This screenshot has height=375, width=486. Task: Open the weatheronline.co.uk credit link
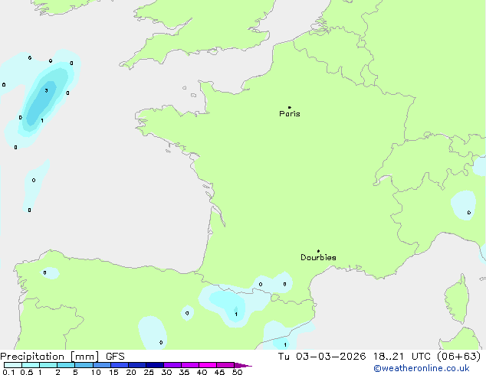tap(422, 368)
